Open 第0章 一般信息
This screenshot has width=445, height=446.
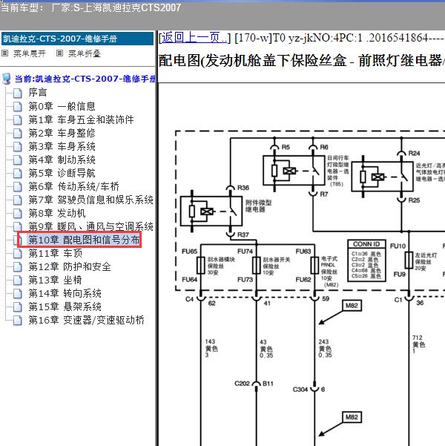coord(62,106)
